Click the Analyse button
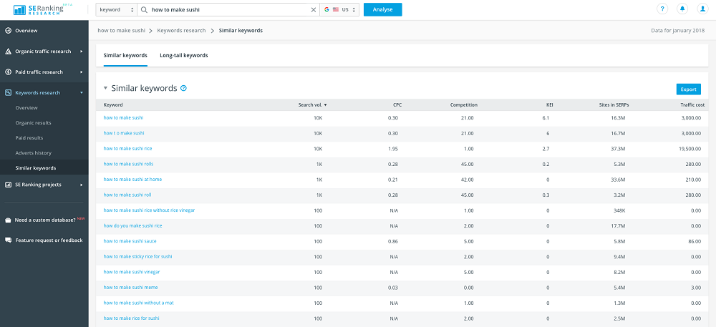716x327 pixels. click(382, 10)
